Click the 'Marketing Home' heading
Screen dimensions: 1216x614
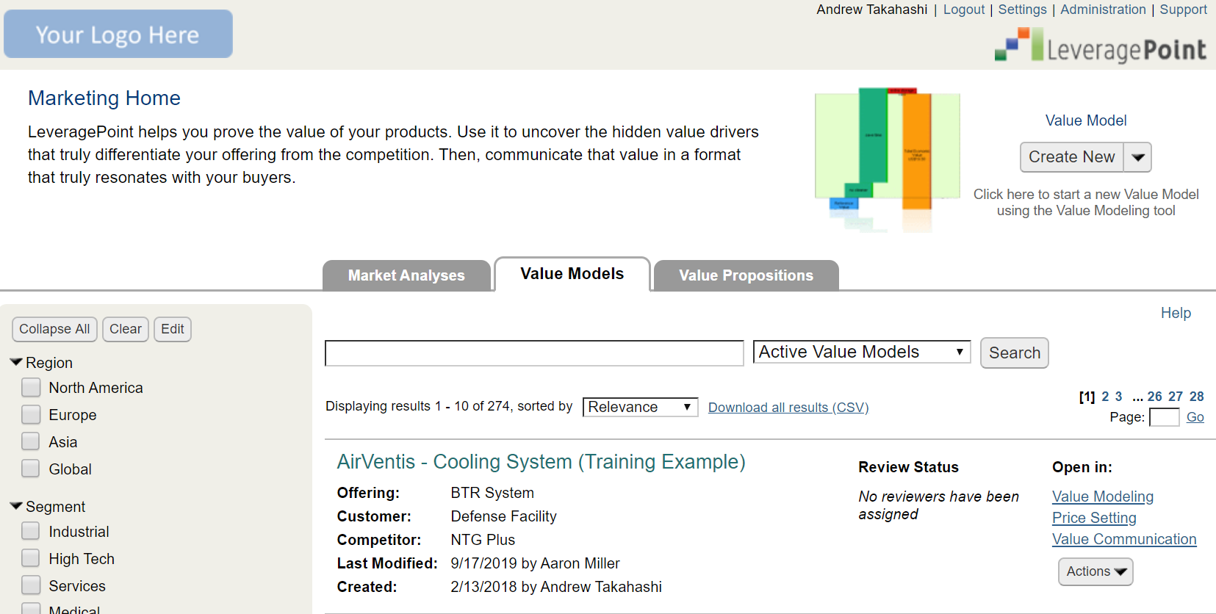click(104, 98)
